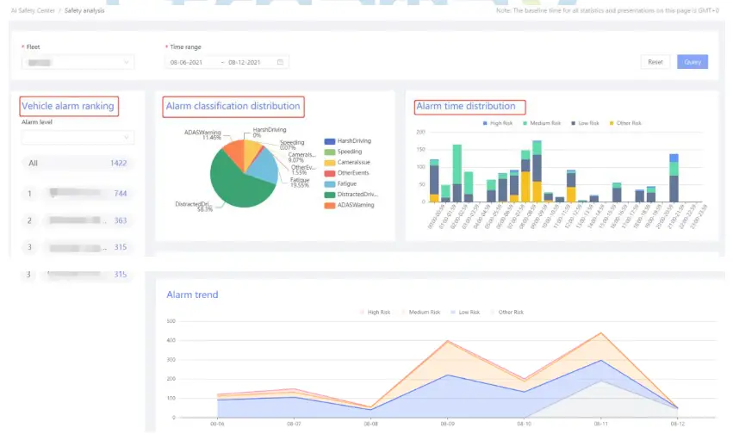733x434 pixels.
Task: Click the blue Fatigue pie slice
Action: click(x=265, y=166)
